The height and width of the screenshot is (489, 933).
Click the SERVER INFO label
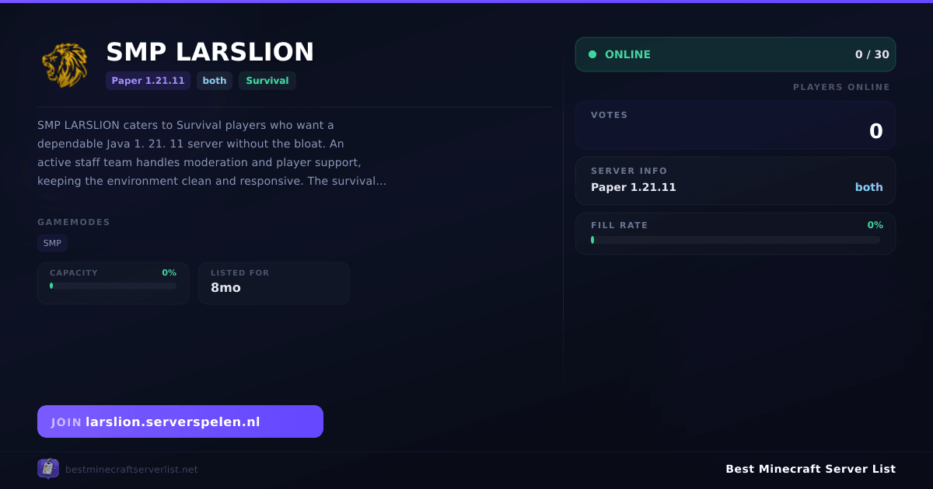click(629, 171)
